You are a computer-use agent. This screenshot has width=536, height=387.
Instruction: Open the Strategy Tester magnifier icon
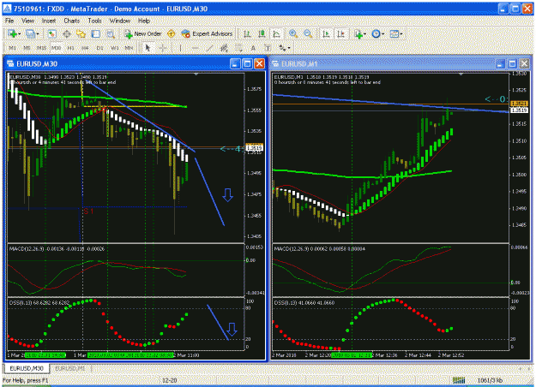[x=110, y=33]
